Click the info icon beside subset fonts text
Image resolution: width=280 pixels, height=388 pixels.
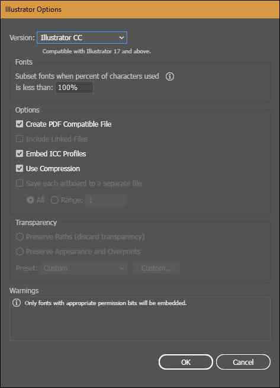[x=170, y=76]
